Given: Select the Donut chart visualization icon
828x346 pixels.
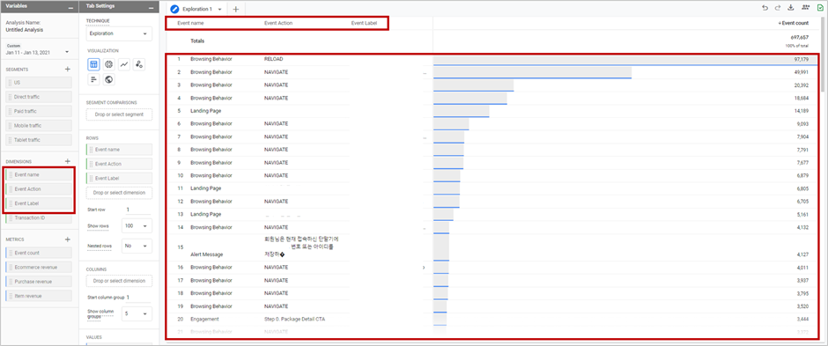Looking at the screenshot, I should click(x=108, y=64).
